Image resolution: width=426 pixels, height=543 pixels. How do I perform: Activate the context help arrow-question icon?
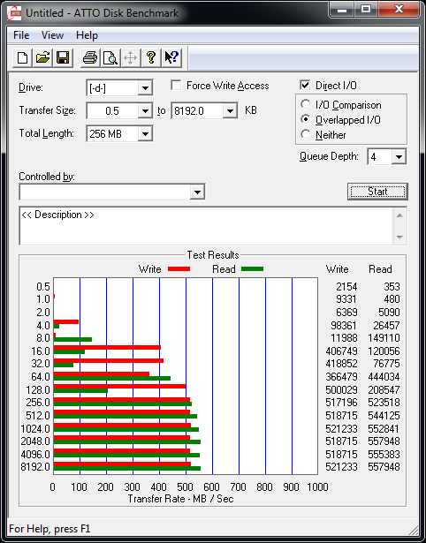pyautogui.click(x=171, y=57)
